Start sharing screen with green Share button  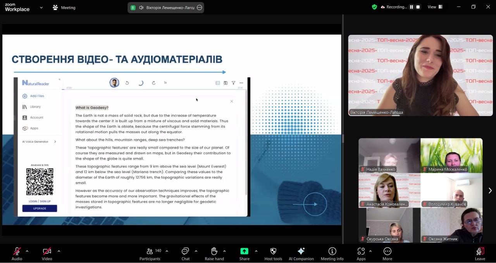tap(245, 254)
